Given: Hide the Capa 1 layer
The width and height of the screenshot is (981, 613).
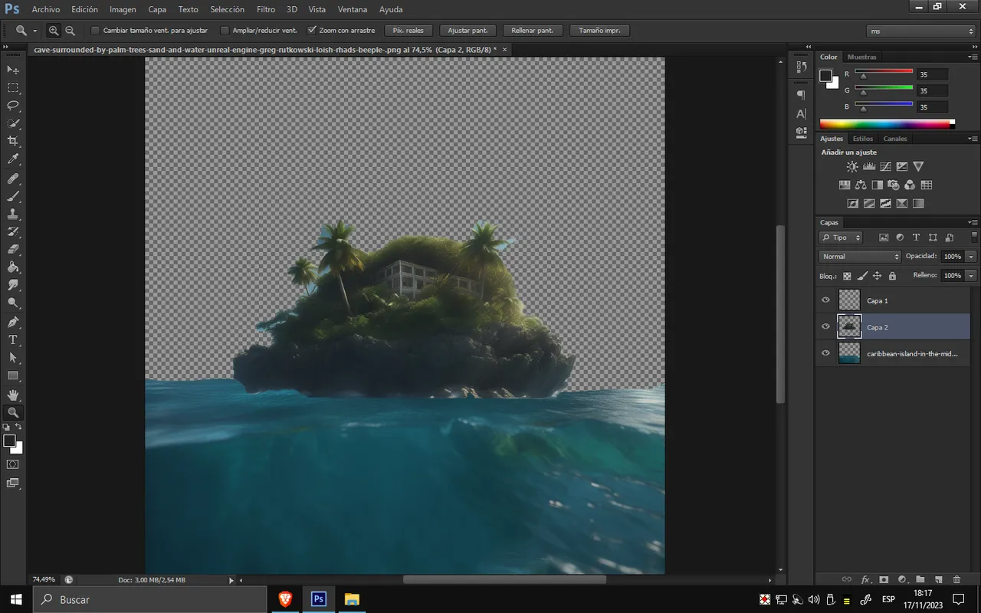Looking at the screenshot, I should (825, 300).
